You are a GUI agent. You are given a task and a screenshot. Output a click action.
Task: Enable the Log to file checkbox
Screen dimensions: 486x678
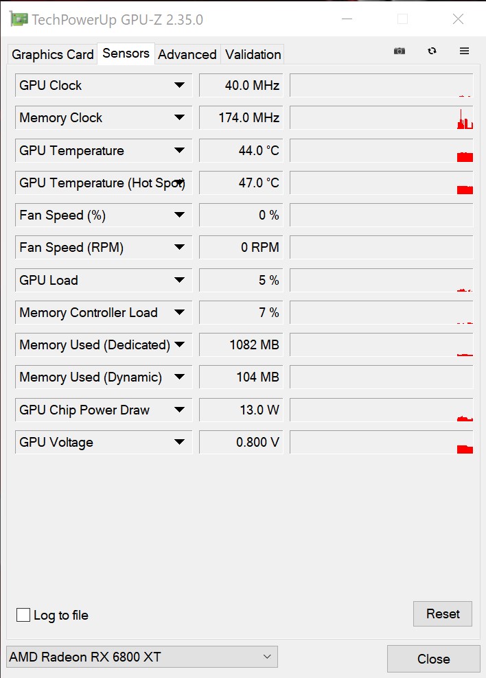click(23, 615)
